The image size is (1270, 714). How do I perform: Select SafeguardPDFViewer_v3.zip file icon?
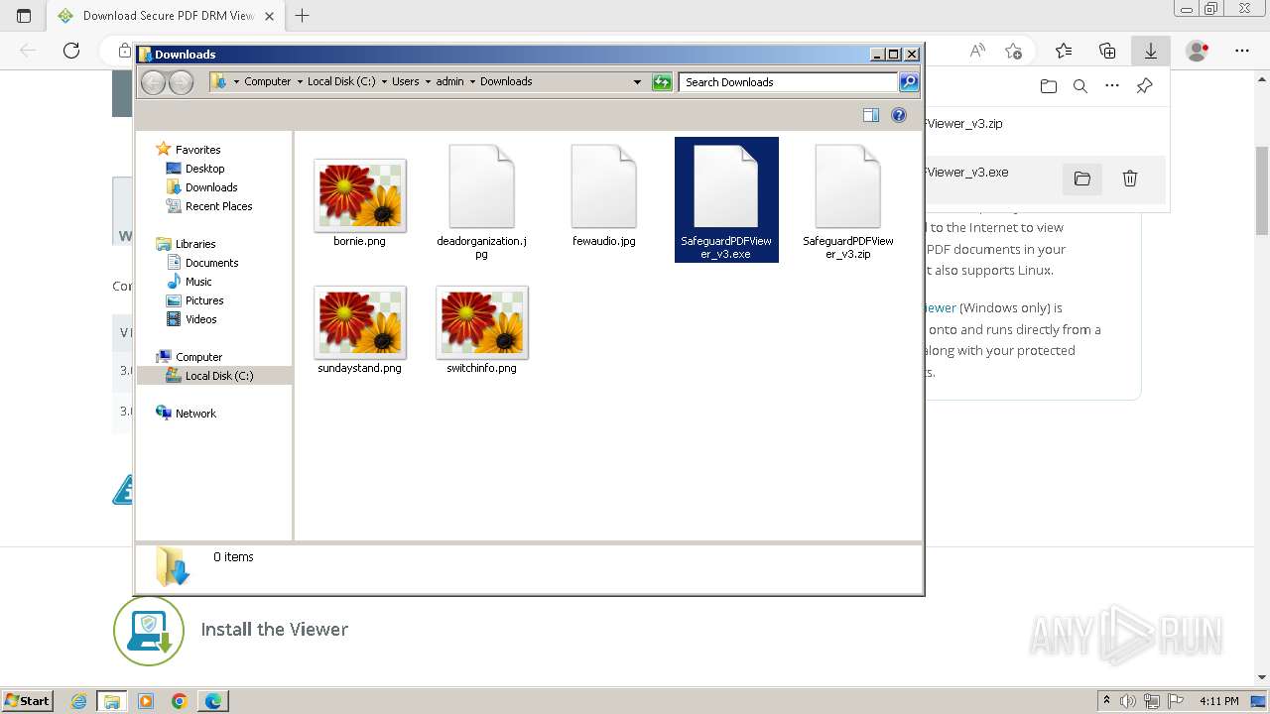(x=848, y=187)
